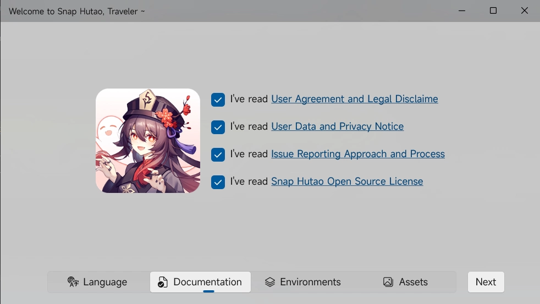
Task: Uncheck the Snap Hutao Open Source License checkbox
Action: [x=218, y=182]
